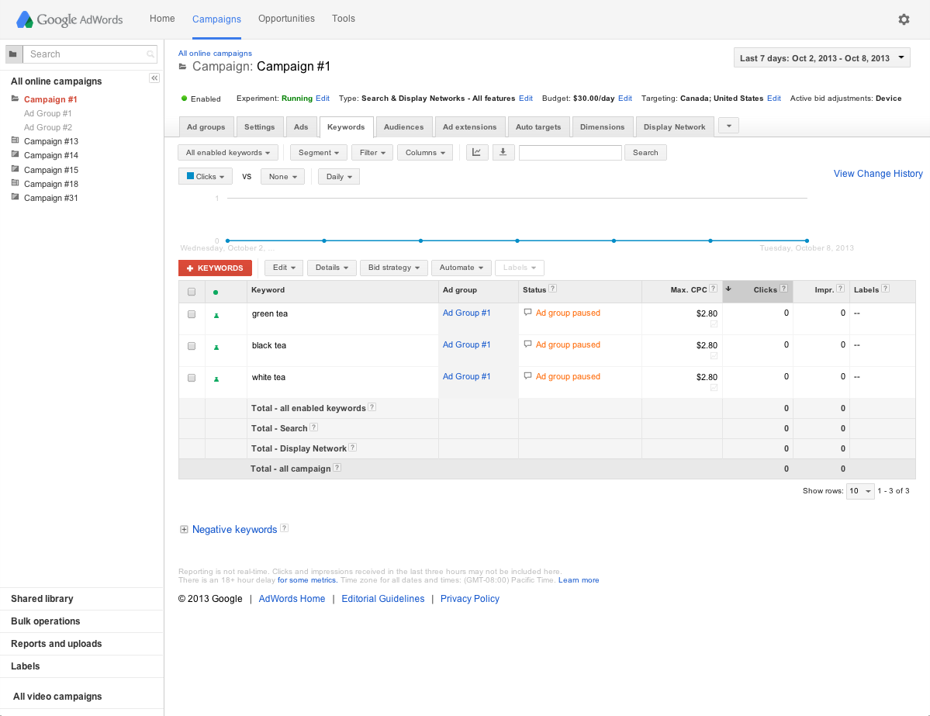The image size is (930, 716).
Task: Toggle the select-all keywords header checkbox
Action: (192, 291)
